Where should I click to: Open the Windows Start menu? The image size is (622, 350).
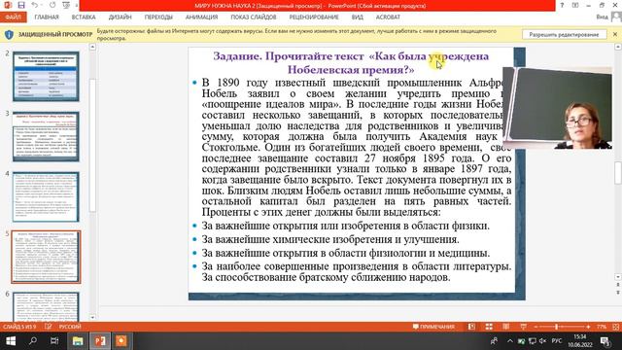[11, 341]
